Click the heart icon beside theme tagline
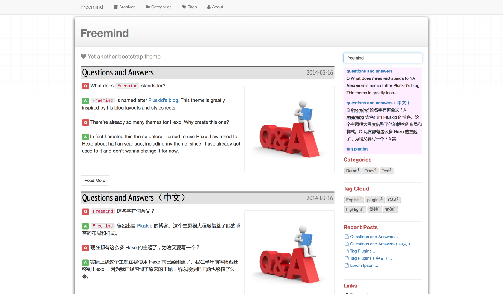503x294 pixels. [x=83, y=57]
